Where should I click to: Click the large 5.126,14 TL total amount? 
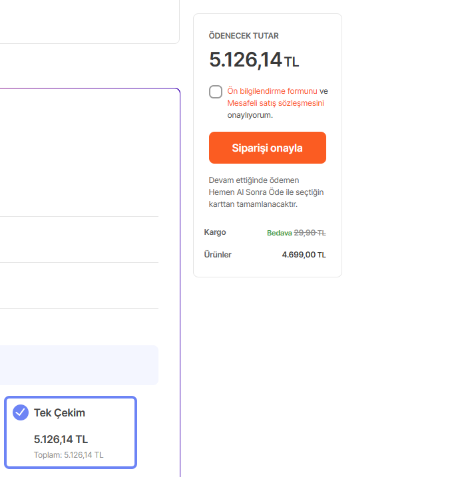[253, 60]
